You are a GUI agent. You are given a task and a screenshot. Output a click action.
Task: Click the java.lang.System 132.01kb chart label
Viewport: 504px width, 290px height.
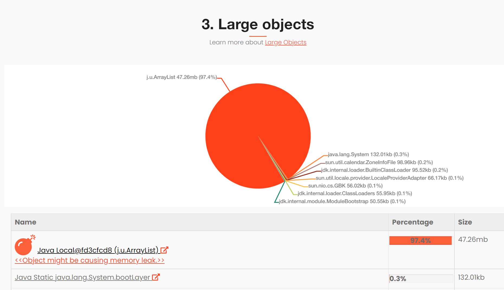point(368,154)
